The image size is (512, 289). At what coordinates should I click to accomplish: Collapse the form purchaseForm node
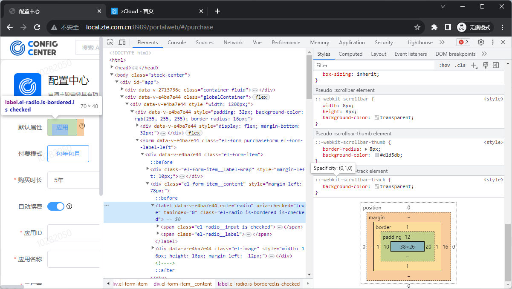(137, 140)
